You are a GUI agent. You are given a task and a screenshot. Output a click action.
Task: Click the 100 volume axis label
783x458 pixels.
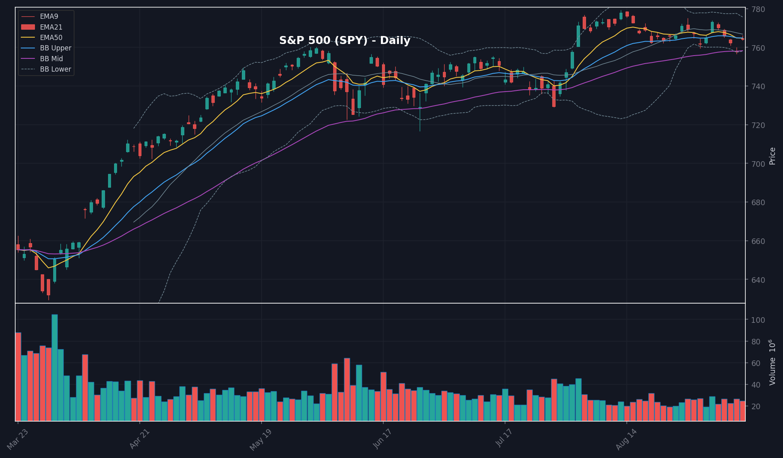point(758,320)
